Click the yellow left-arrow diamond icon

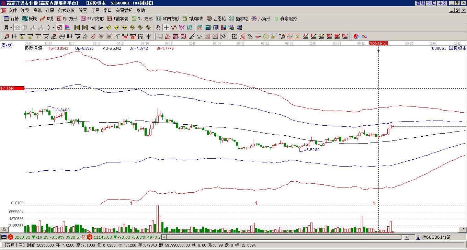point(109,27)
